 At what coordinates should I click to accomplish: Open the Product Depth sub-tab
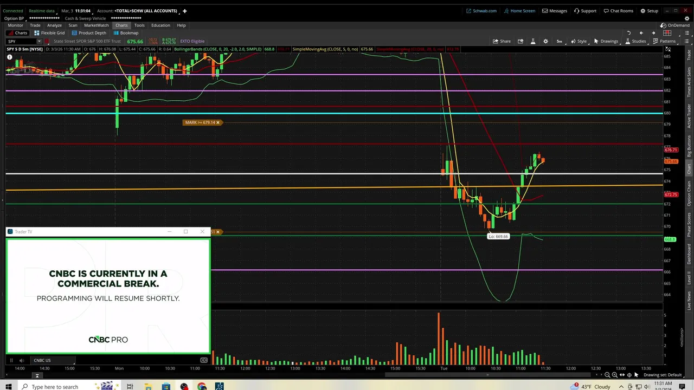[89, 33]
